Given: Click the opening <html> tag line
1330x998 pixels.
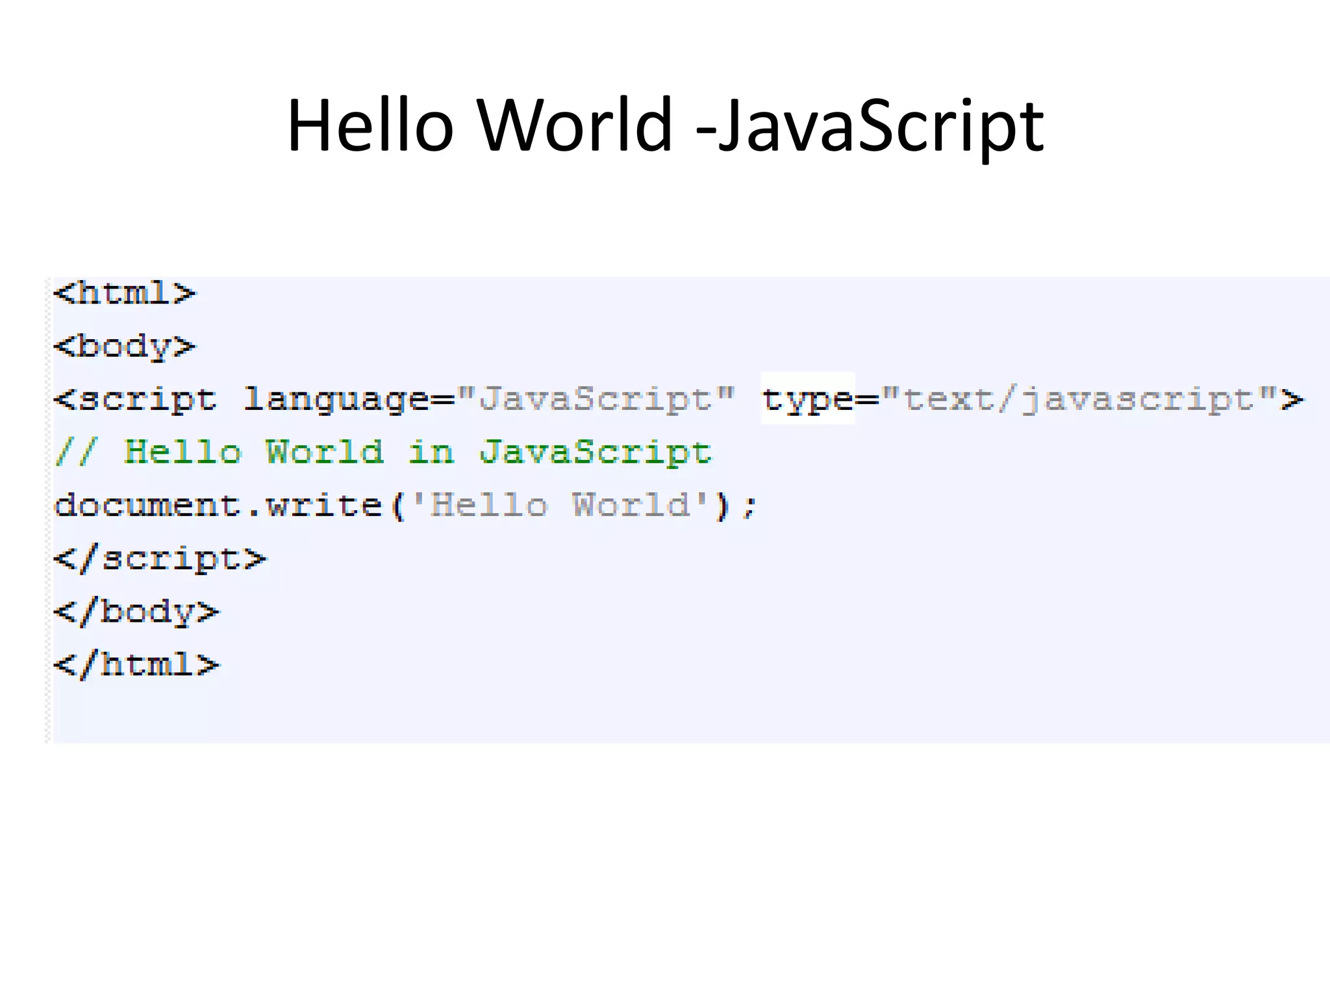Looking at the screenshot, I should point(125,294).
